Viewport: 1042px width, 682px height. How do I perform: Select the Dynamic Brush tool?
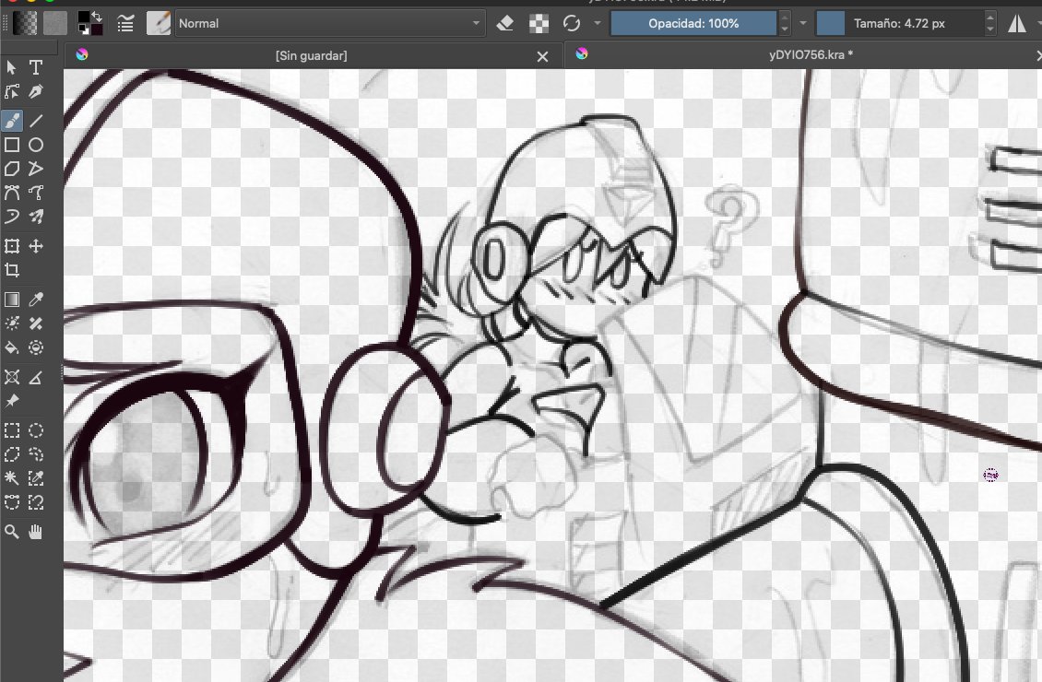(x=12, y=217)
